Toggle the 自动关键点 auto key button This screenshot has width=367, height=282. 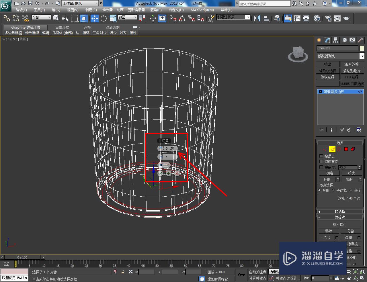click(x=257, y=272)
